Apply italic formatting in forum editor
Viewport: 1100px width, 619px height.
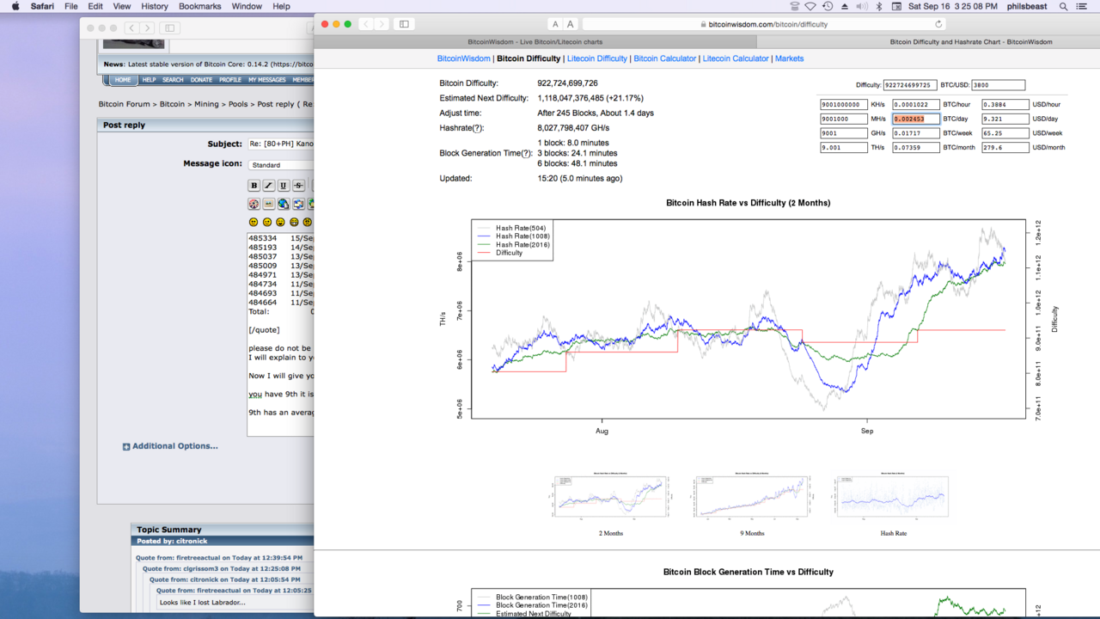(x=268, y=185)
